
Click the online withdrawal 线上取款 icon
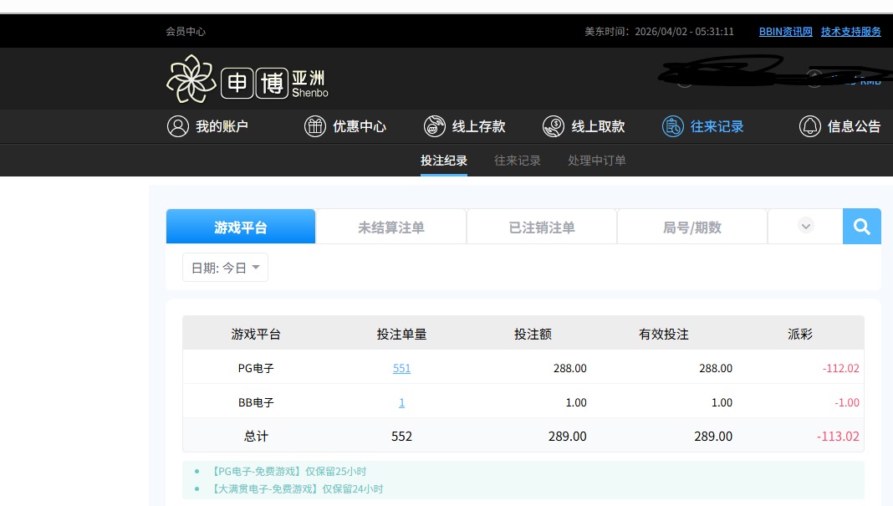tap(553, 126)
